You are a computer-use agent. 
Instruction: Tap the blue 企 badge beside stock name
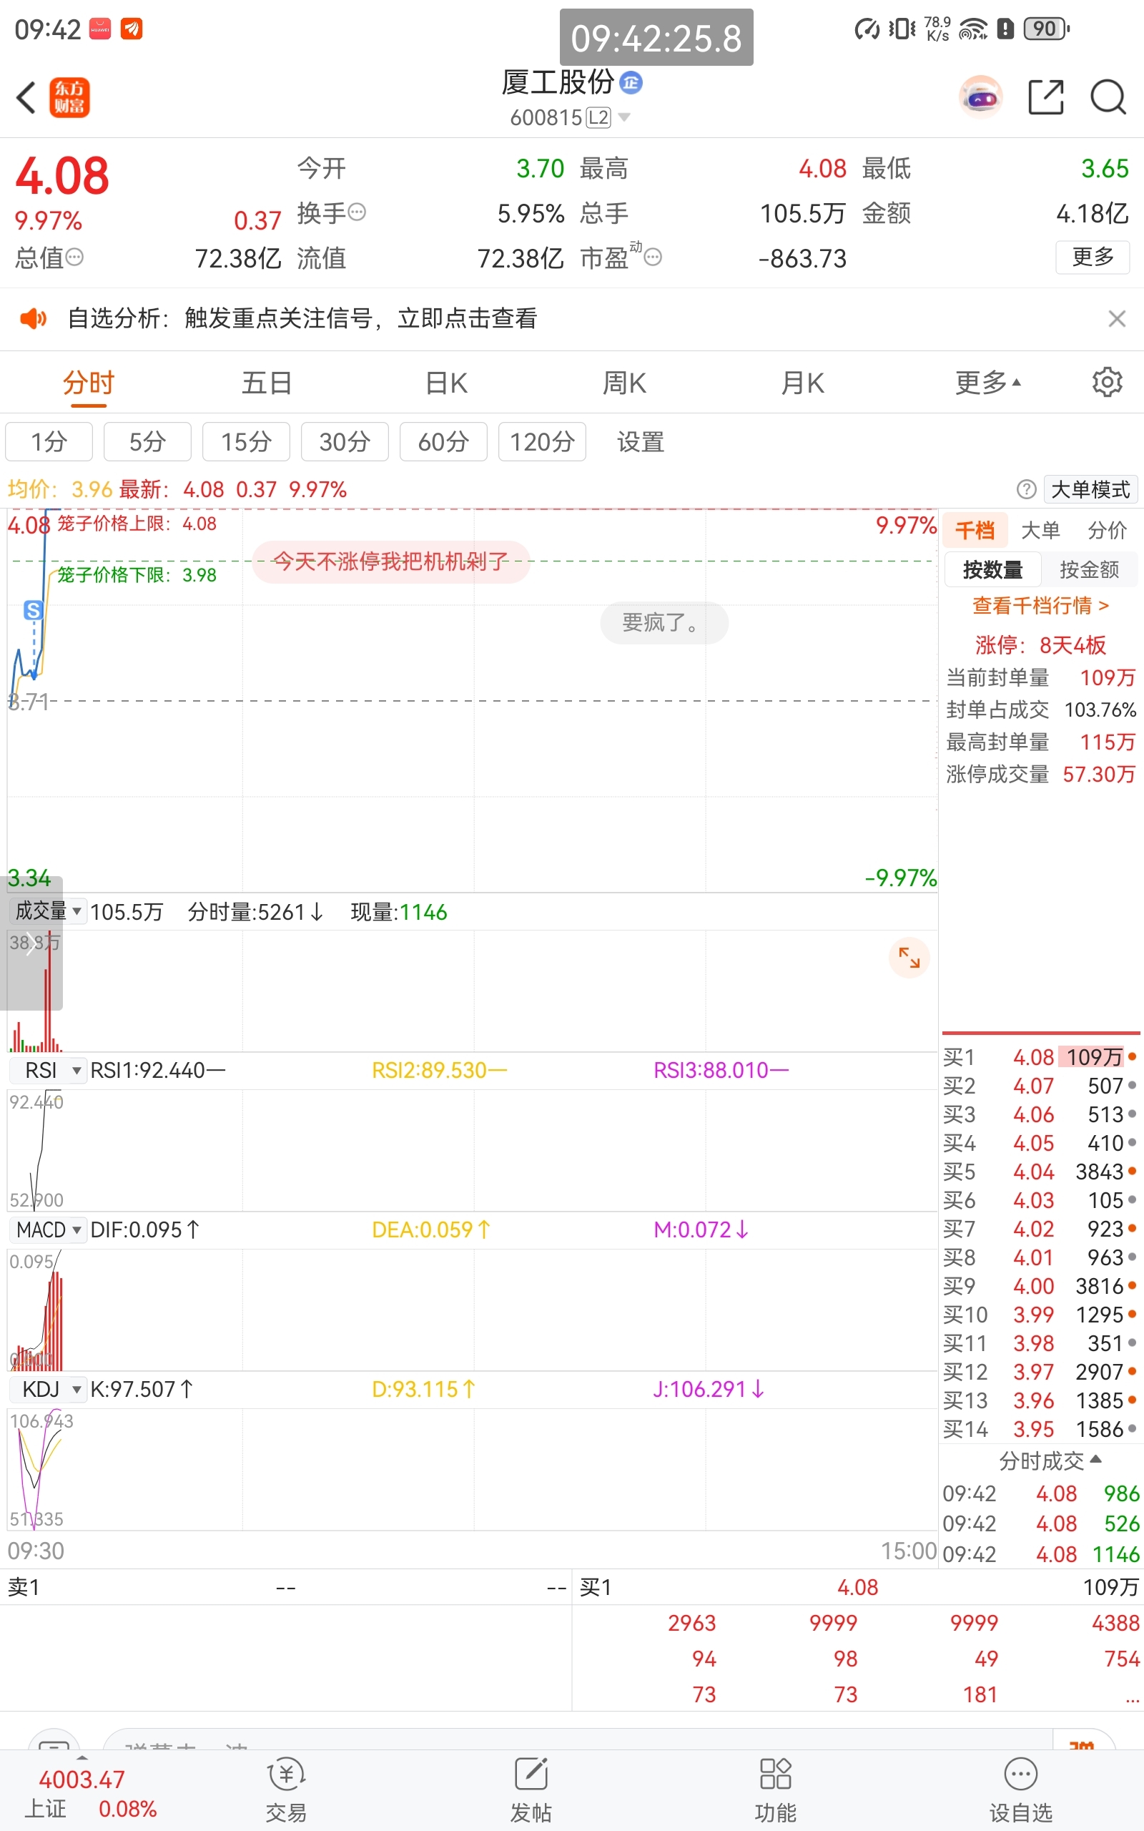tap(631, 82)
